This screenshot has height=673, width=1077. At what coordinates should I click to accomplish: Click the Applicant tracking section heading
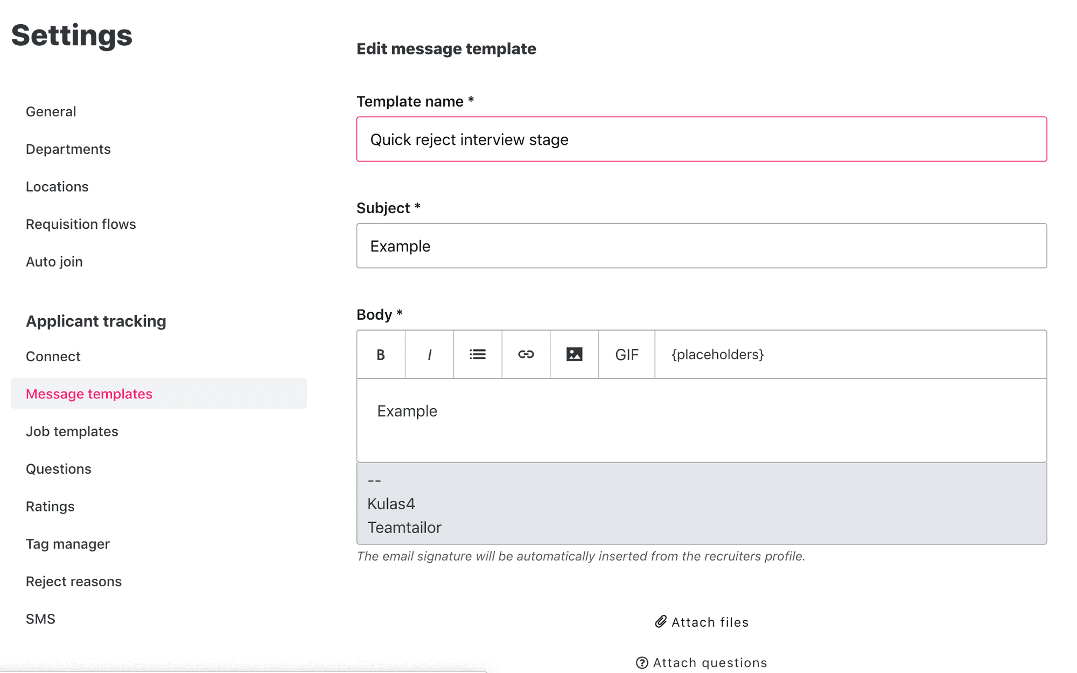(96, 321)
